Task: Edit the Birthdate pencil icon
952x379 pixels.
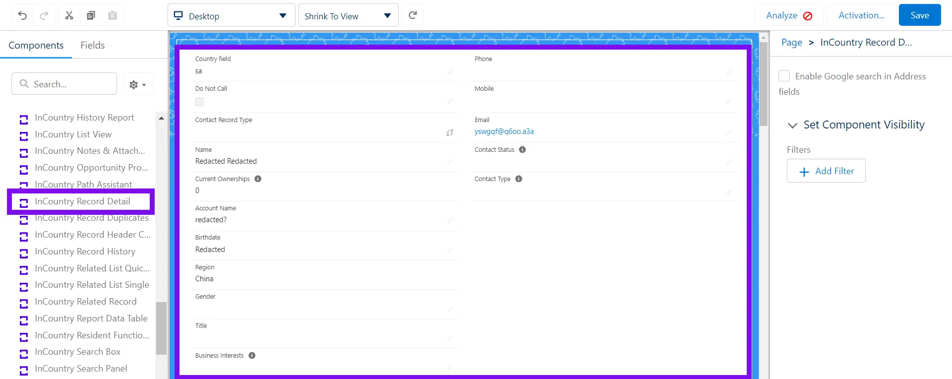Action: pos(450,251)
